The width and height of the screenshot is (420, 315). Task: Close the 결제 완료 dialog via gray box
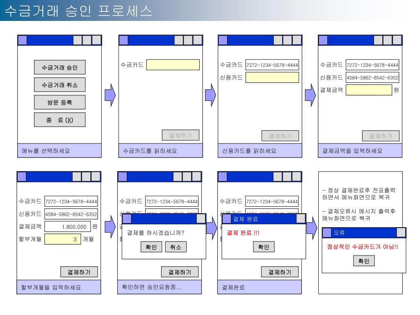click(x=301, y=219)
